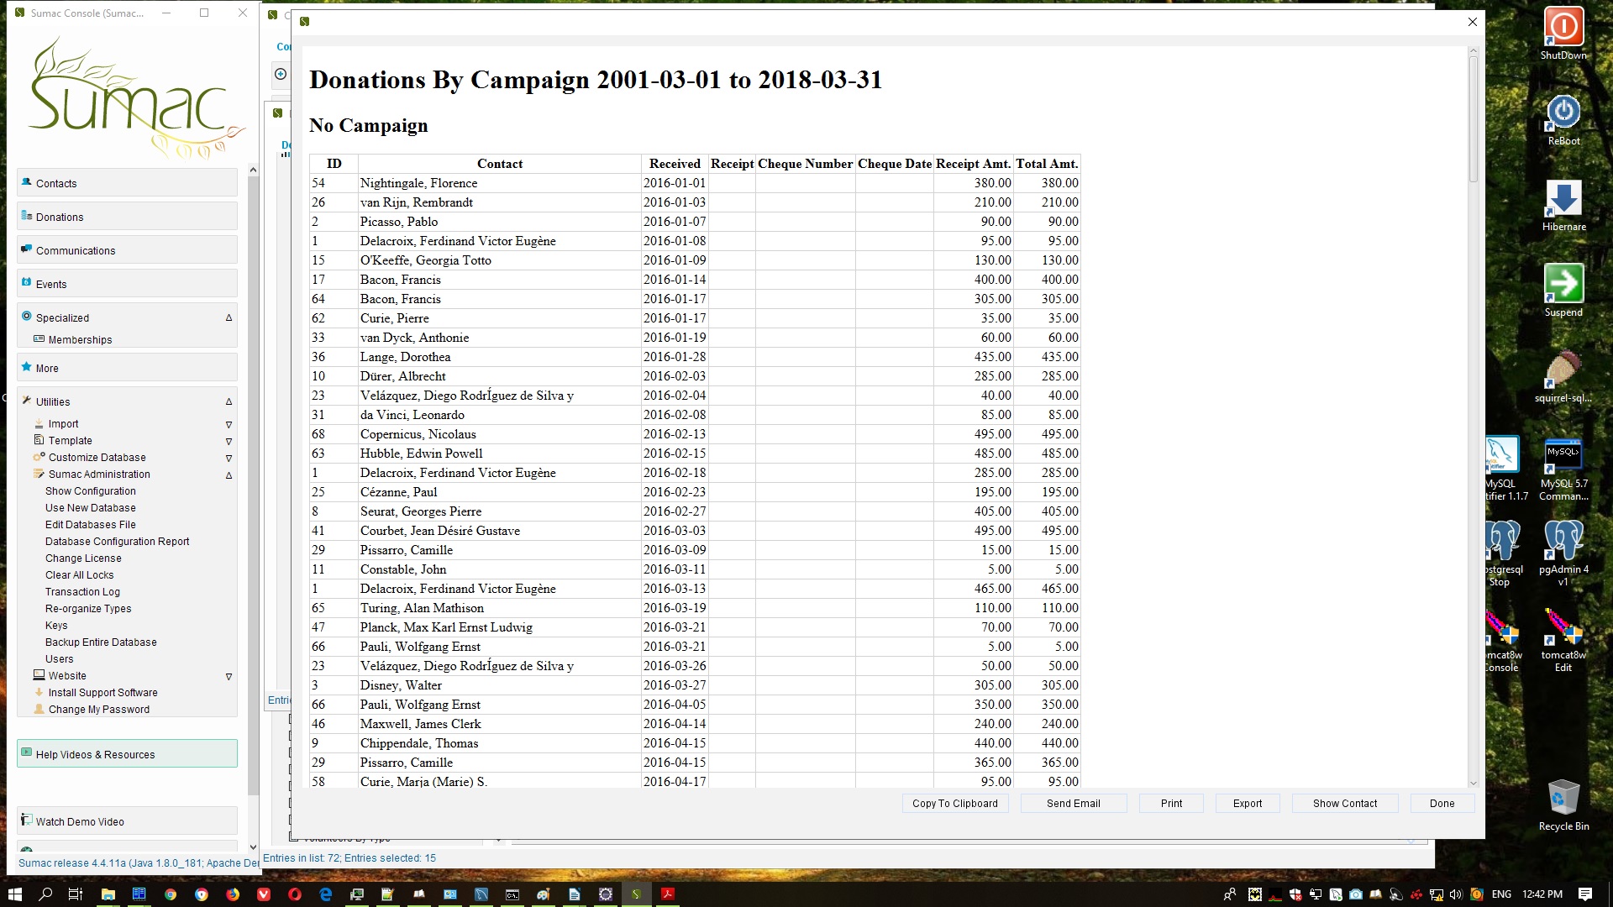Click the volume icon in system tray
This screenshot has width=1613, height=907.
1456,894
